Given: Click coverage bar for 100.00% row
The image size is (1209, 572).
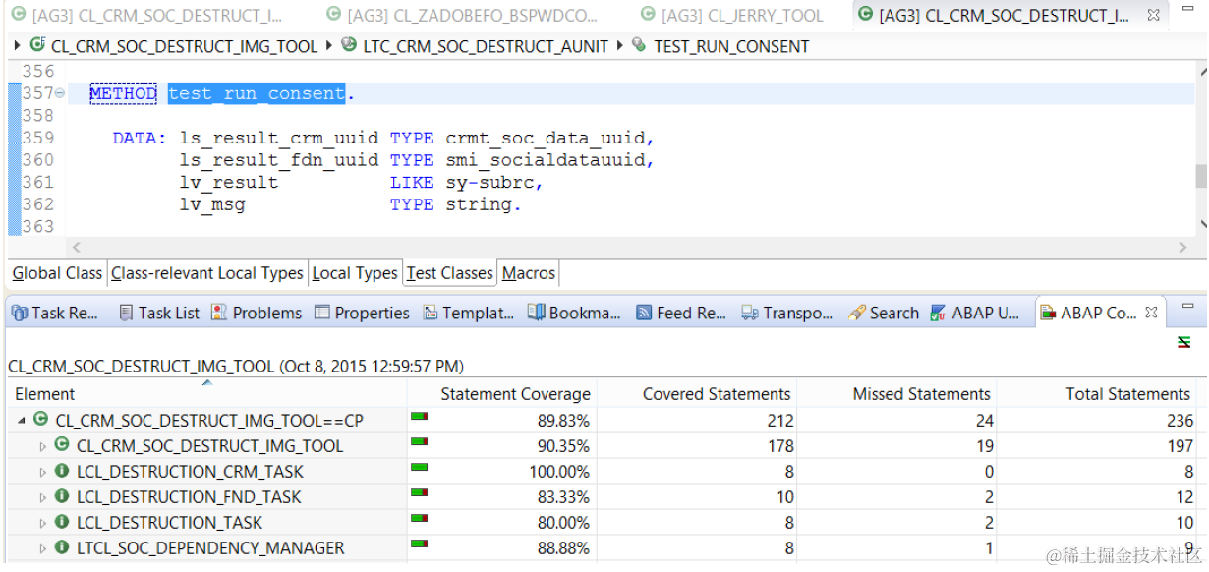Looking at the screenshot, I should pos(419,468).
